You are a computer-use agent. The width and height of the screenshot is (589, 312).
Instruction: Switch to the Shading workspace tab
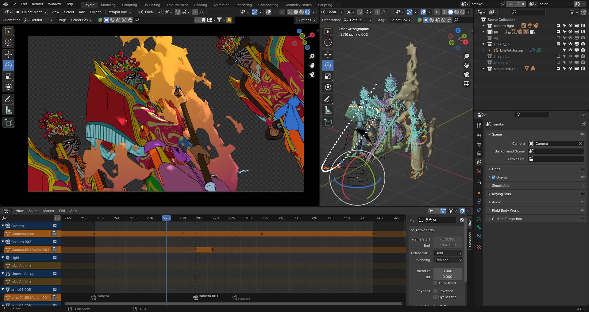pyautogui.click(x=200, y=5)
